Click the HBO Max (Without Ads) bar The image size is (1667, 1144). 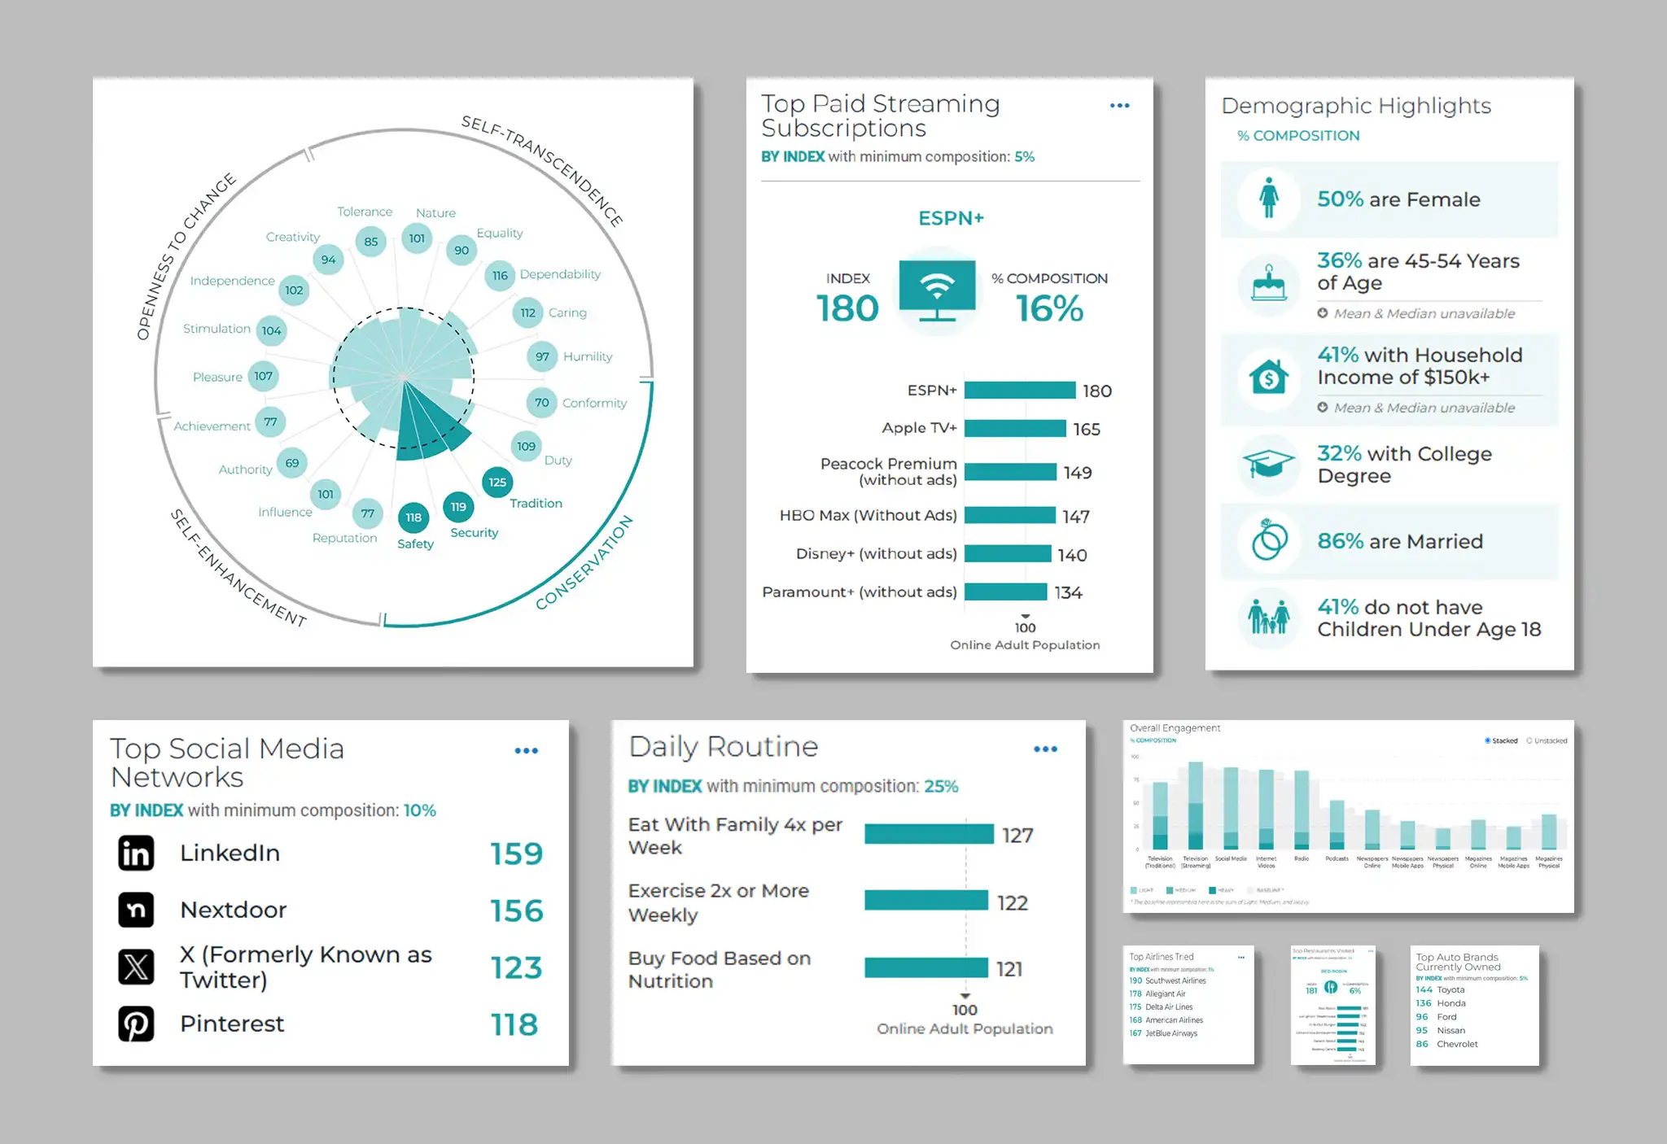coord(1009,515)
